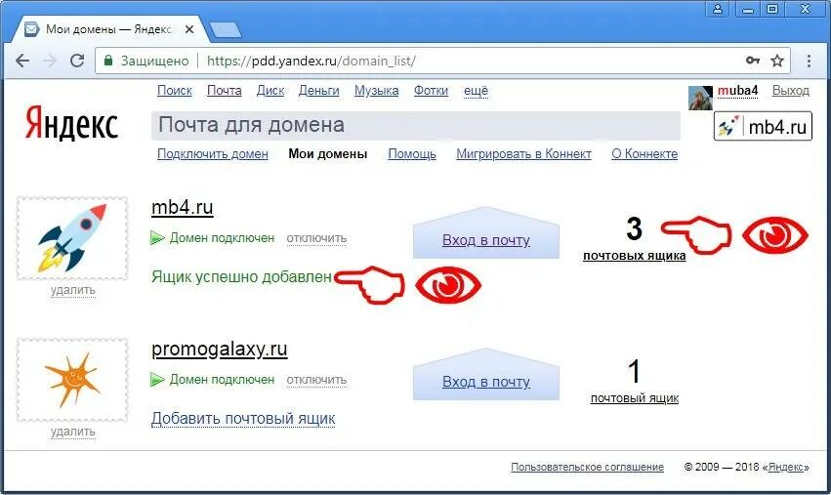
Task: Open Chrome three-dot menu
Action: pos(809,61)
